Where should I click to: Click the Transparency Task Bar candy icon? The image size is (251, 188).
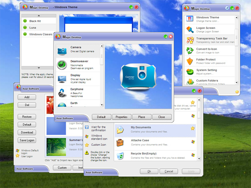[x=190, y=40]
